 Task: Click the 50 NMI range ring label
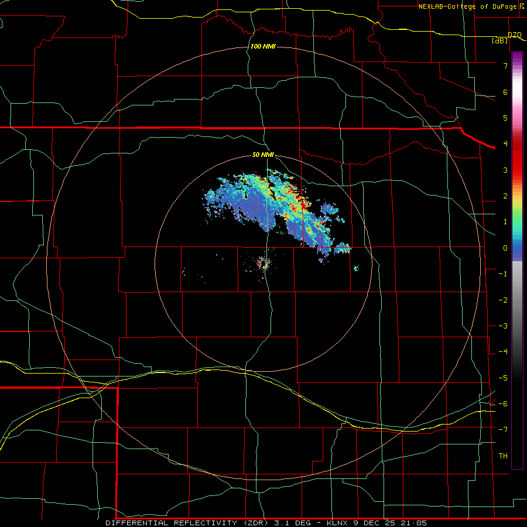(x=263, y=155)
